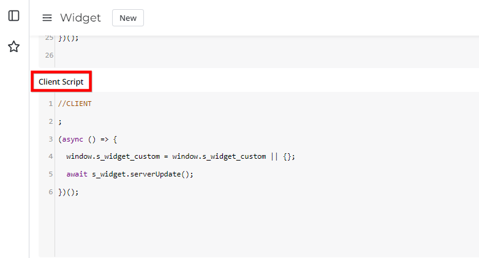Screen dimensions: 479x258
Task: Toggle the sidebar panel icon
Action: click(13, 16)
